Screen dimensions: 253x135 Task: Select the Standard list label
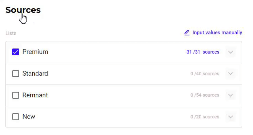(x=35, y=74)
